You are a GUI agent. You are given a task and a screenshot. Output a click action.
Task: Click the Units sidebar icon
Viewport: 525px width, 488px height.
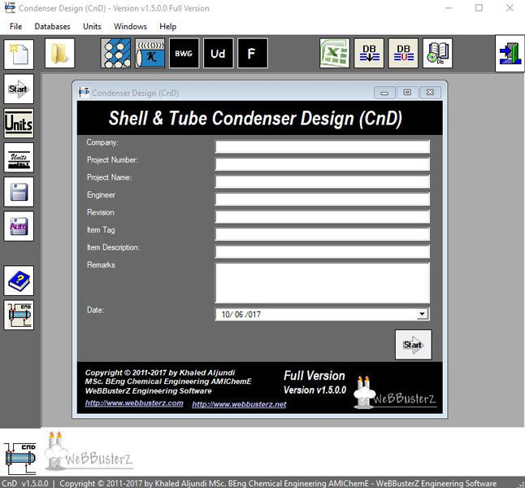click(19, 123)
